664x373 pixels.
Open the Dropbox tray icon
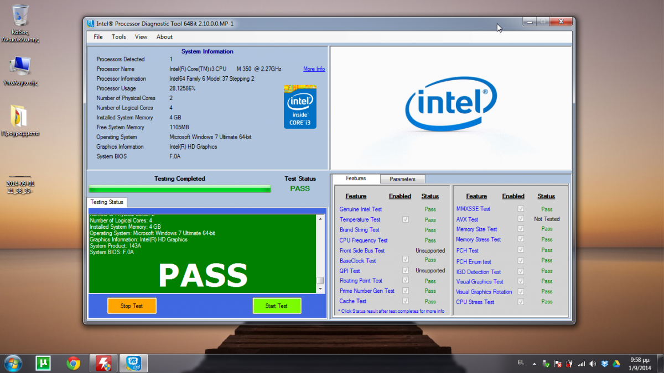[x=604, y=364]
